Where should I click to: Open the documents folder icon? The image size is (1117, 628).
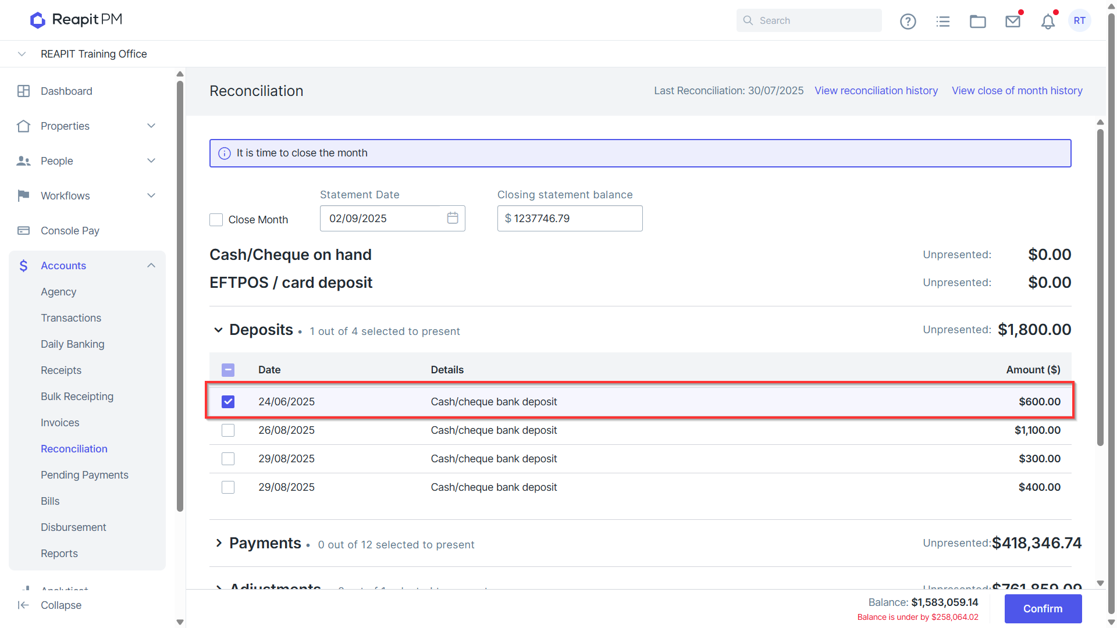(977, 21)
